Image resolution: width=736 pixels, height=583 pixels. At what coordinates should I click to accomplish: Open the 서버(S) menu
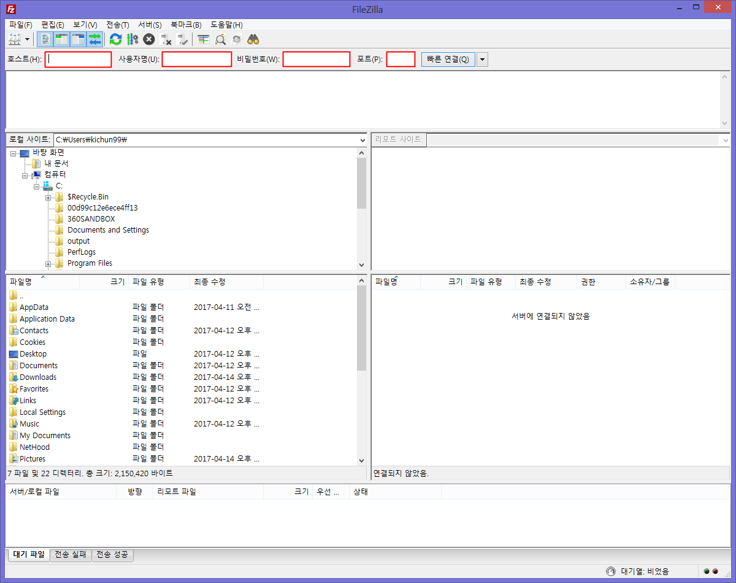[x=150, y=25]
